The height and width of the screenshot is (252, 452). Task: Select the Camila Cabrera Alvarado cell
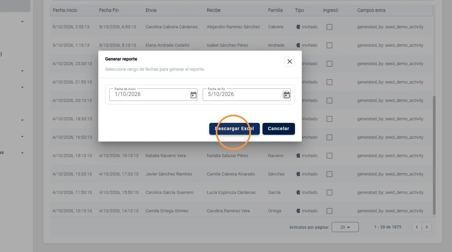tap(231, 174)
